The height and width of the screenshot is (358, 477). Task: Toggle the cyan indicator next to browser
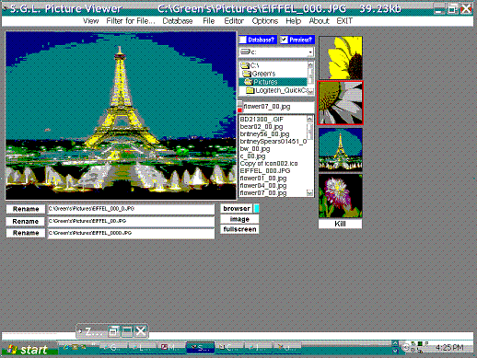coord(256,209)
